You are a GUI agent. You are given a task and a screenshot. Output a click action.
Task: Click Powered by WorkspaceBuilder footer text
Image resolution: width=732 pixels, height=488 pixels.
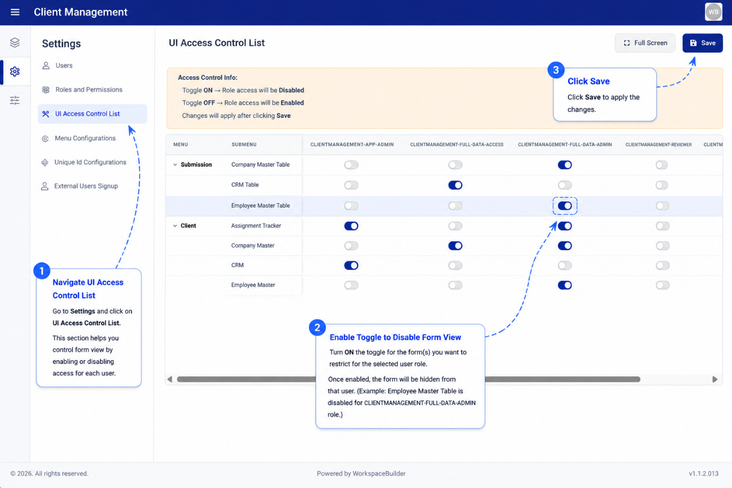(361, 474)
